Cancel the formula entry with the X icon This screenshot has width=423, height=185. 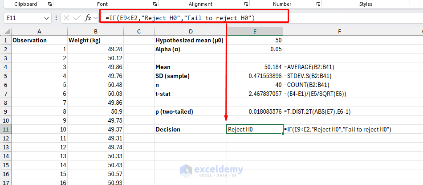[66, 18]
